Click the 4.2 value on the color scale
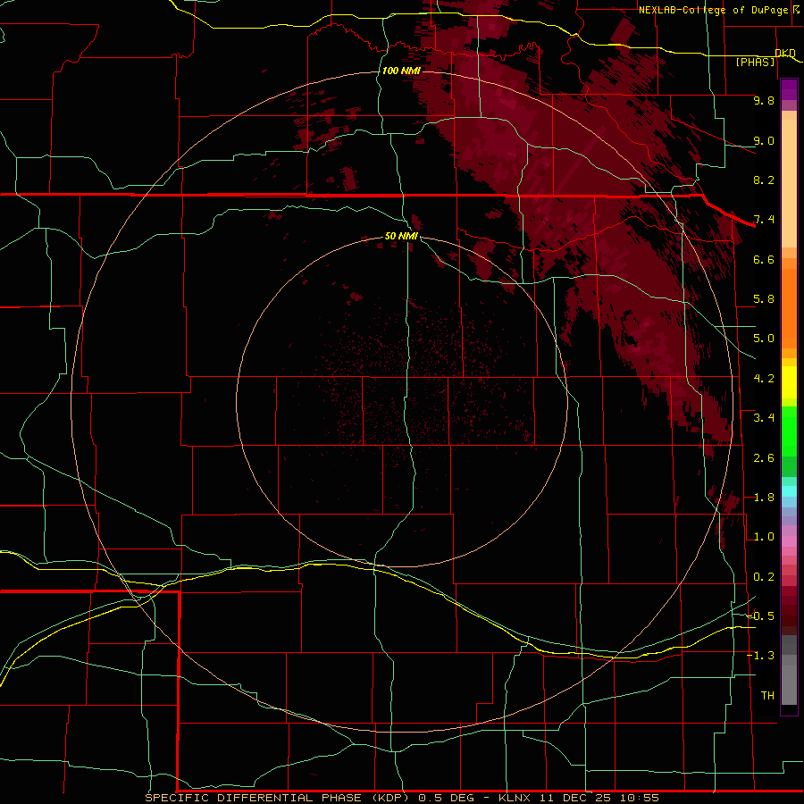The image size is (804, 804). (x=764, y=379)
